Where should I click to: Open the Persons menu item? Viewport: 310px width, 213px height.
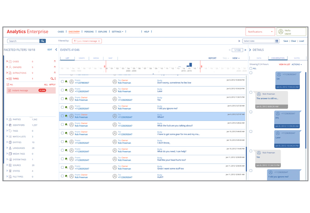pos(89,32)
